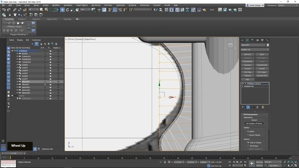Select the Only In Volume radio option
This screenshot has width=299, height=168.
[248, 142]
